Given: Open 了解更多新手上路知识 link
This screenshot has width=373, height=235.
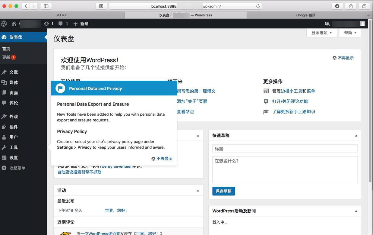Looking at the screenshot, I should (294, 111).
